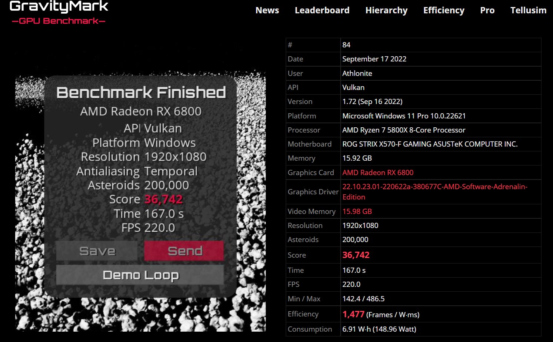Open the News menu item
The image size is (553, 342).
267,10
